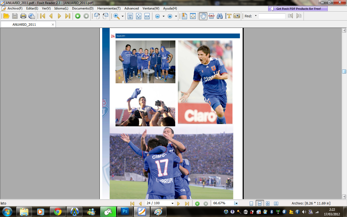Select the Text selection tool
Image resolution: width=347 pixels, height=217 pixels.
click(x=228, y=16)
